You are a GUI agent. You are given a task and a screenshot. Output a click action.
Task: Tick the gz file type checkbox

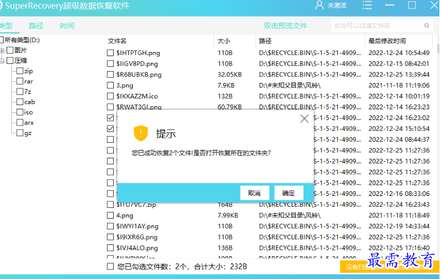(20, 133)
